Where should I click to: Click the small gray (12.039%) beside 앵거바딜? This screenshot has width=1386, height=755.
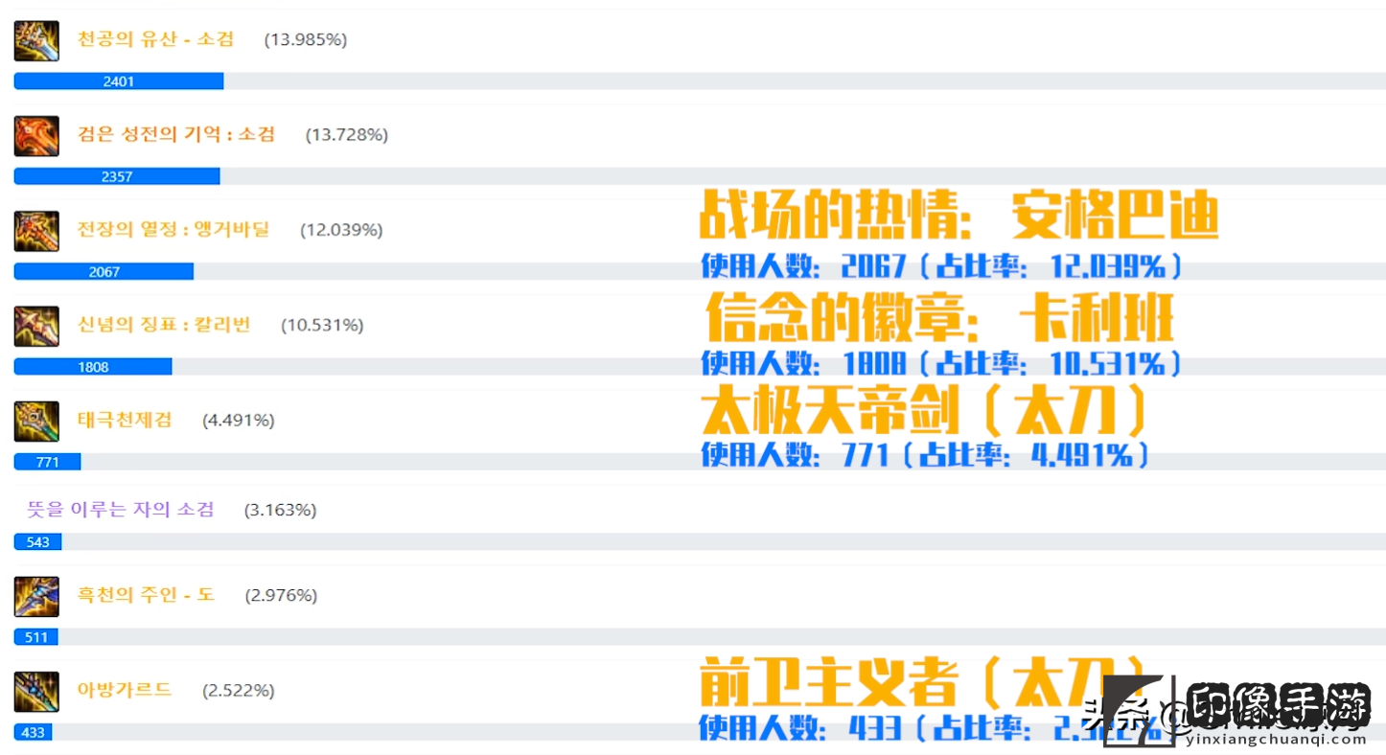[x=341, y=230]
